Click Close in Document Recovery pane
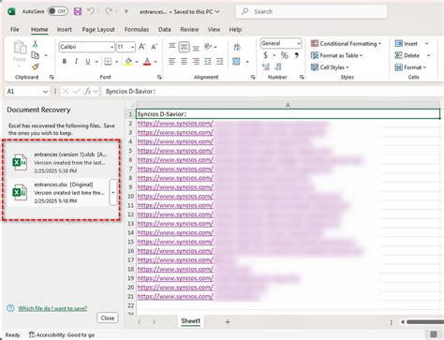 (x=108, y=318)
